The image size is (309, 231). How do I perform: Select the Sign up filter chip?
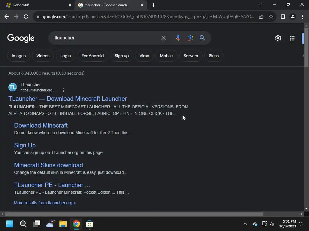[122, 56]
